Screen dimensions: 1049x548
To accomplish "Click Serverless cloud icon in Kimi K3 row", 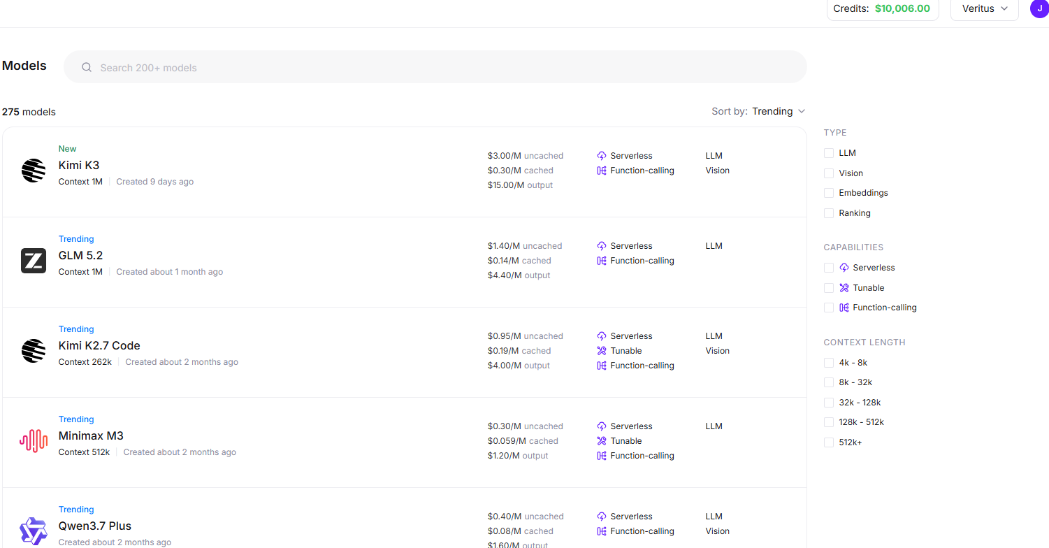I will tap(602, 156).
